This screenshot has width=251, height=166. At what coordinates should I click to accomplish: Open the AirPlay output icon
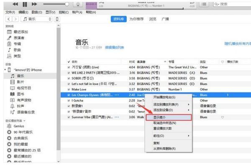[78, 4]
